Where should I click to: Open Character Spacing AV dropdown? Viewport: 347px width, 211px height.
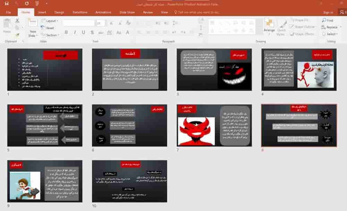[110, 33]
